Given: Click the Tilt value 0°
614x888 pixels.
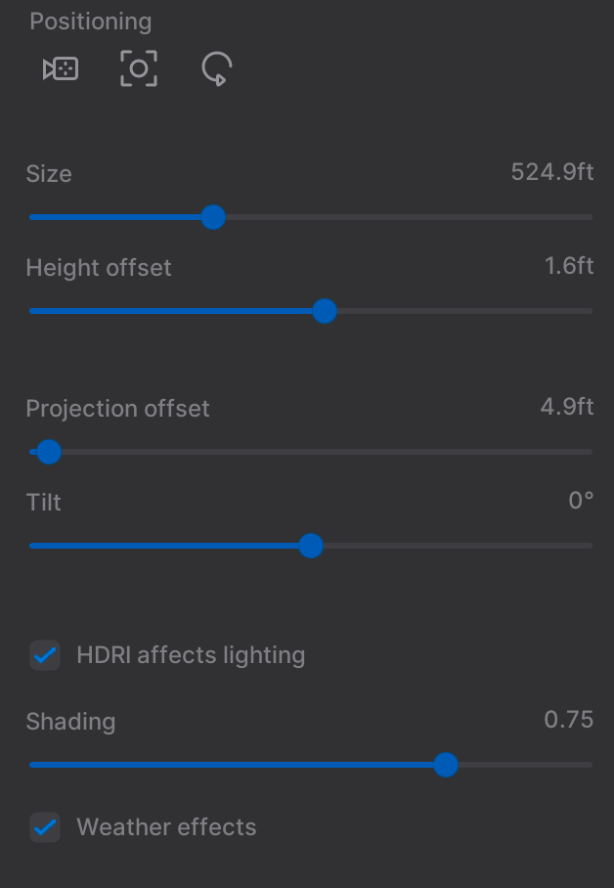Looking at the screenshot, I should pyautogui.click(x=581, y=502).
